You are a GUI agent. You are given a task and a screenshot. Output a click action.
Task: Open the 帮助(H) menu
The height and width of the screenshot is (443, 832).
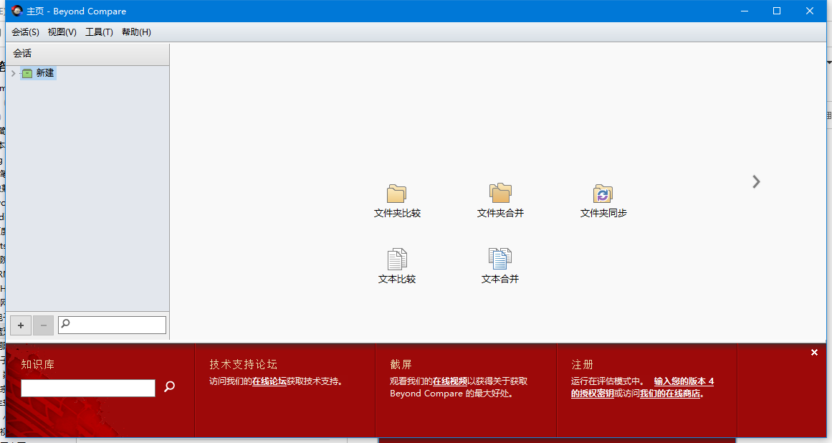(x=136, y=32)
